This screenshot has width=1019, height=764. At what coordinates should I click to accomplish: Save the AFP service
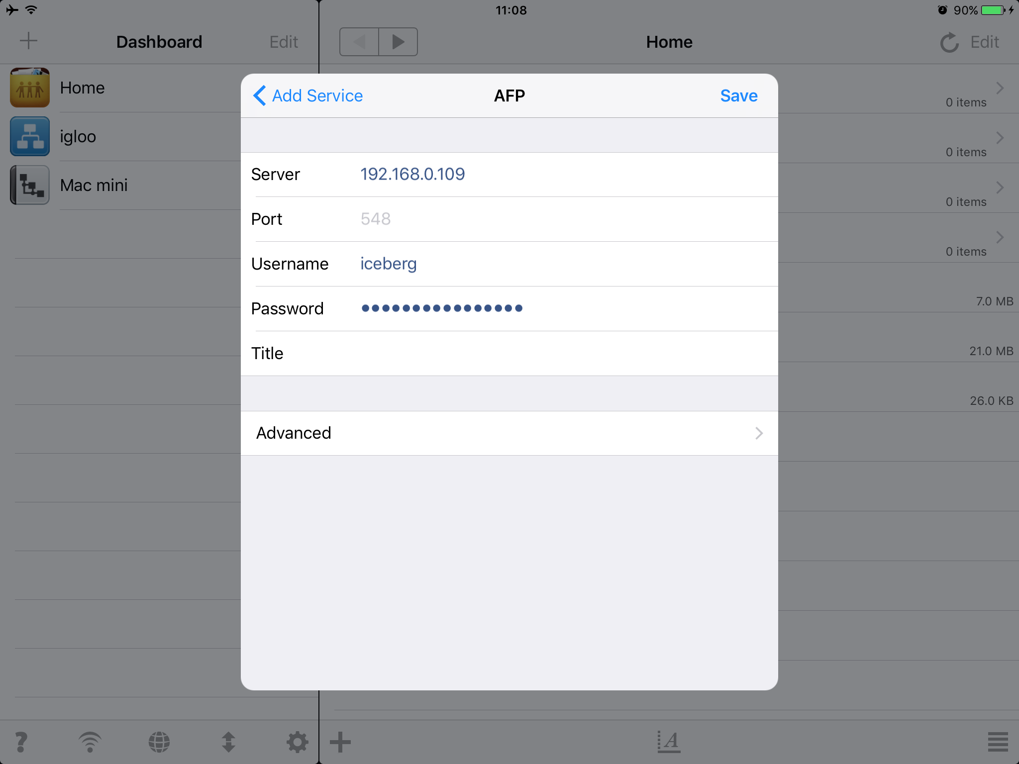click(x=738, y=95)
